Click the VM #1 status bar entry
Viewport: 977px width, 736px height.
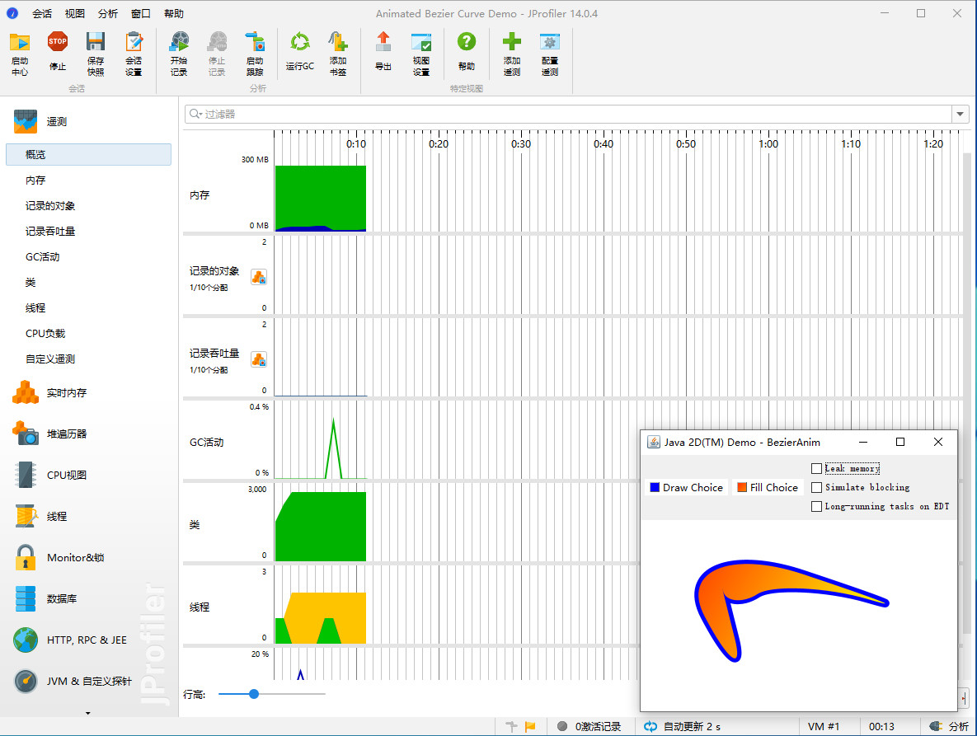823,726
